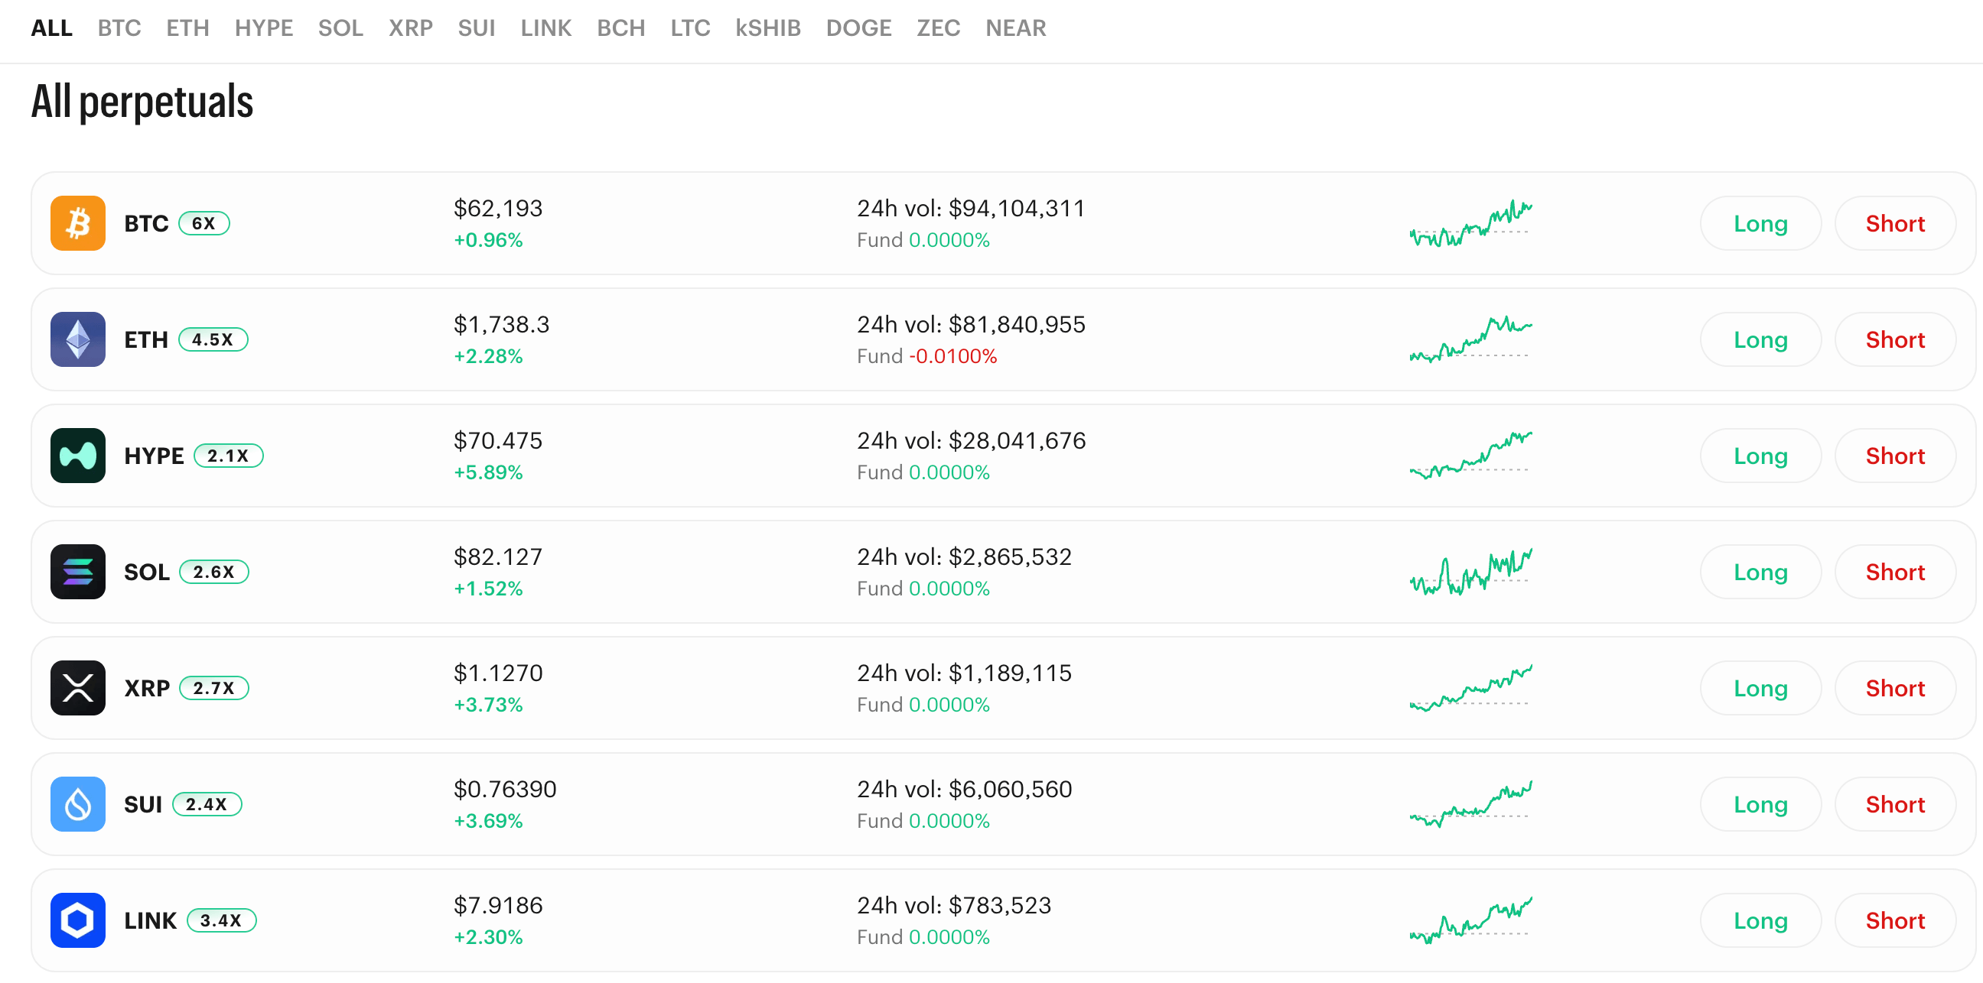
Task: Click the BTC 6X leverage badge
Action: 204,223
